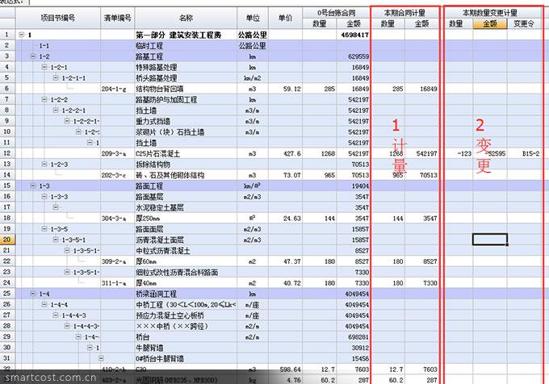Select the 单位 column header
The height and width of the screenshot is (384, 549).
pos(253,18)
